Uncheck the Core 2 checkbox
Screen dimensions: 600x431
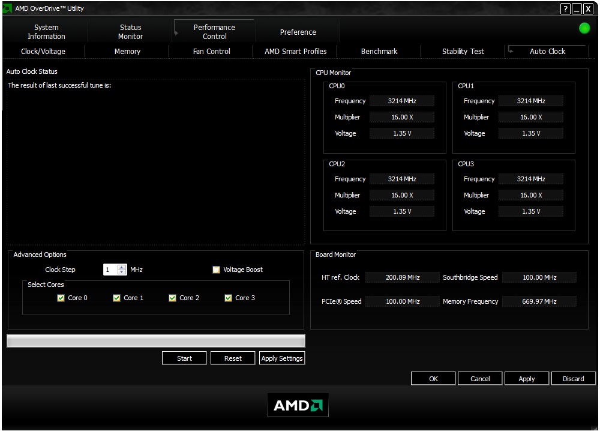tap(173, 298)
